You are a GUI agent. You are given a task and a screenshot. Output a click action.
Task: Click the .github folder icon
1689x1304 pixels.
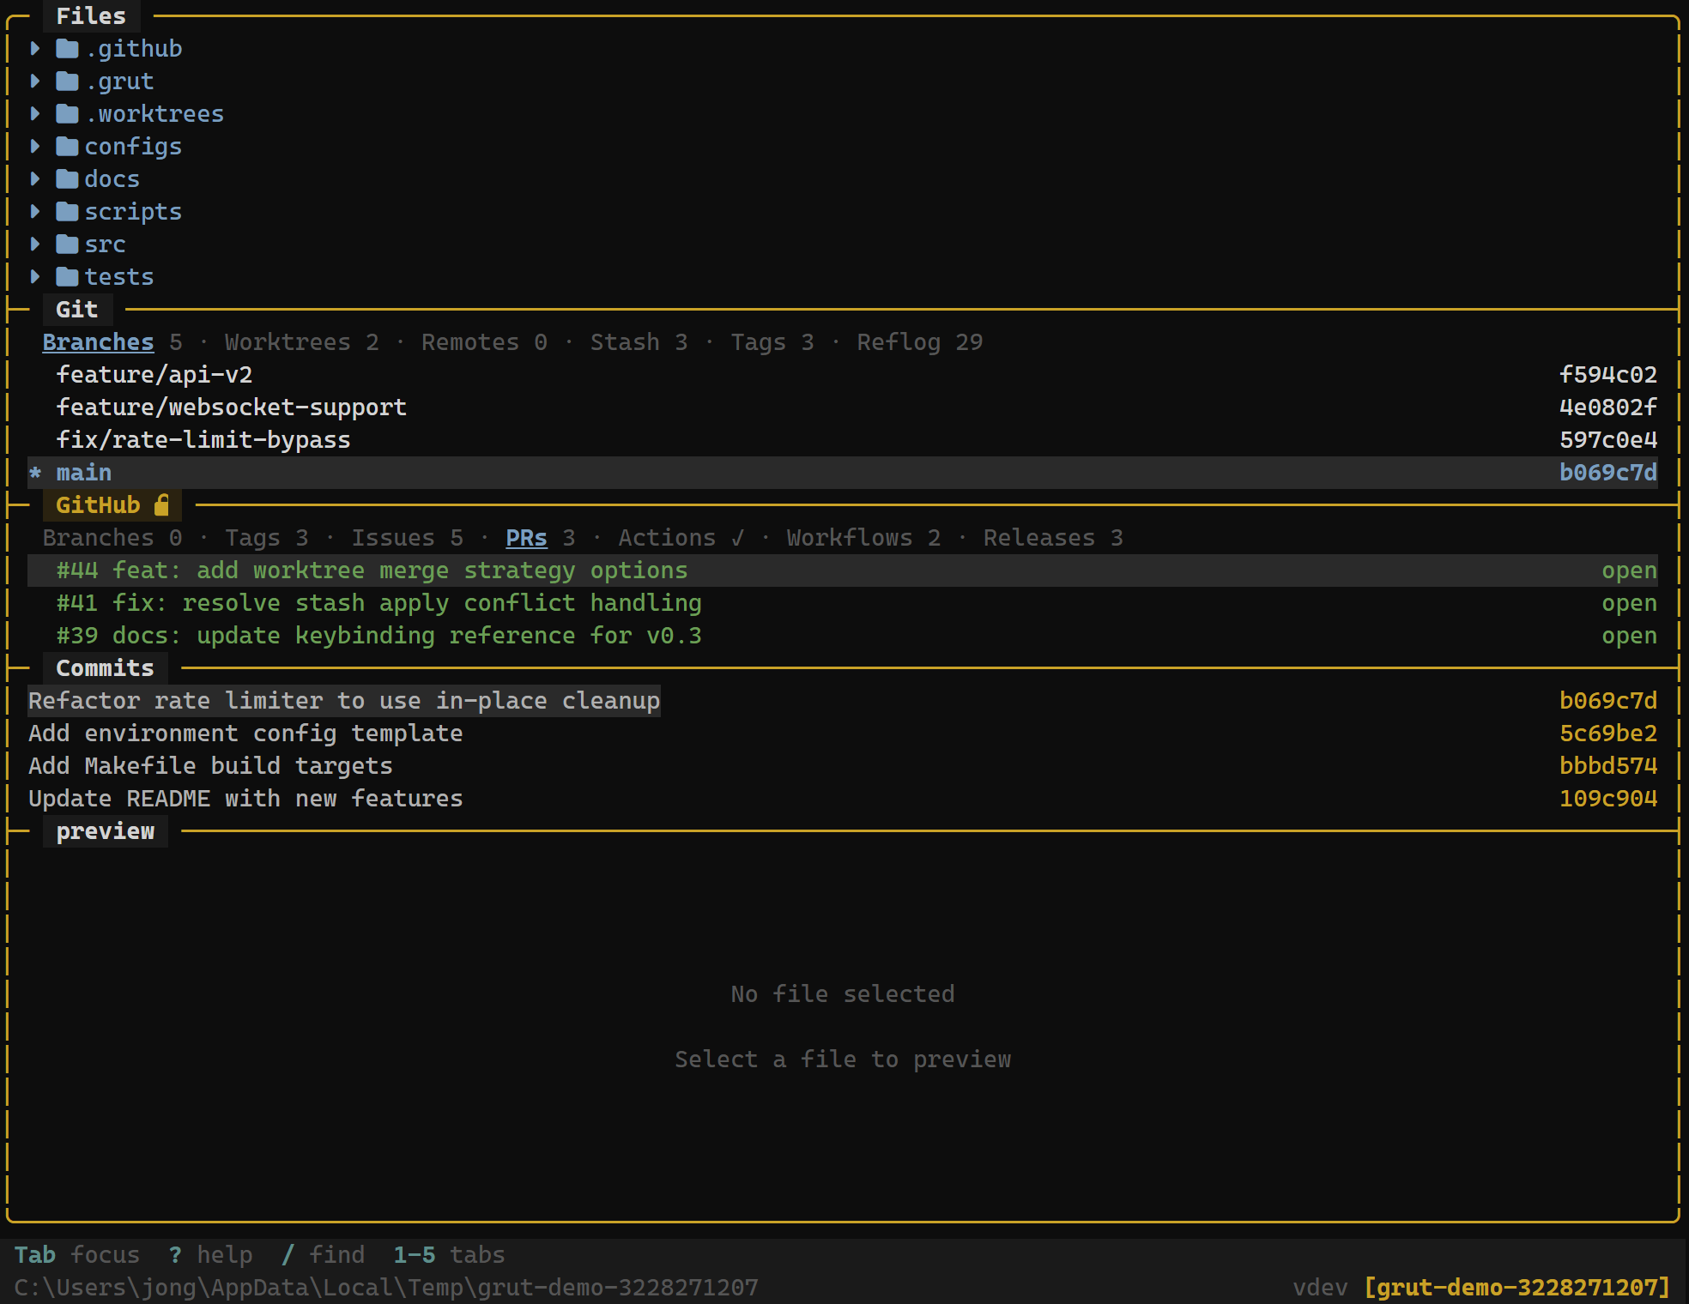(x=67, y=49)
